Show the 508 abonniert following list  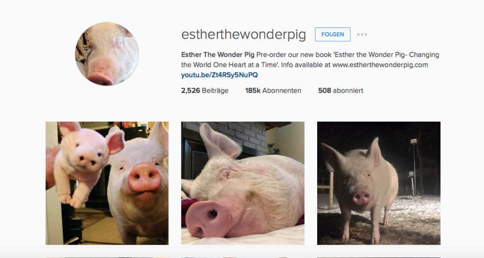click(x=341, y=91)
